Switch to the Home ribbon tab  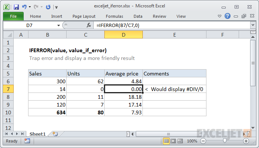click(x=36, y=16)
